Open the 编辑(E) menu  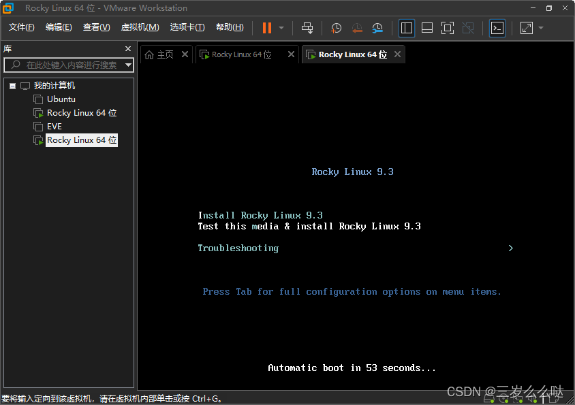point(59,27)
